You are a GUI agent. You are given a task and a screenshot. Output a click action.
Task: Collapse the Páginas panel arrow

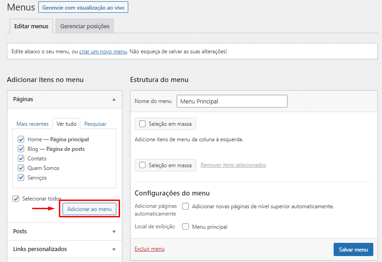click(114, 99)
